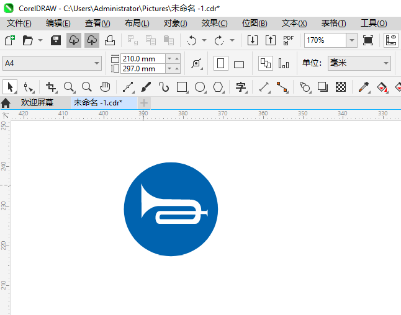Add a new document tab with plus
Image resolution: width=401 pixels, height=315 pixels.
pos(144,103)
